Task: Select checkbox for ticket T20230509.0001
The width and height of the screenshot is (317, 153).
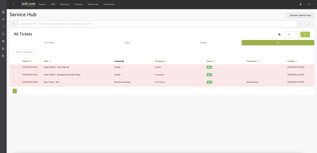Action: point(14,67)
